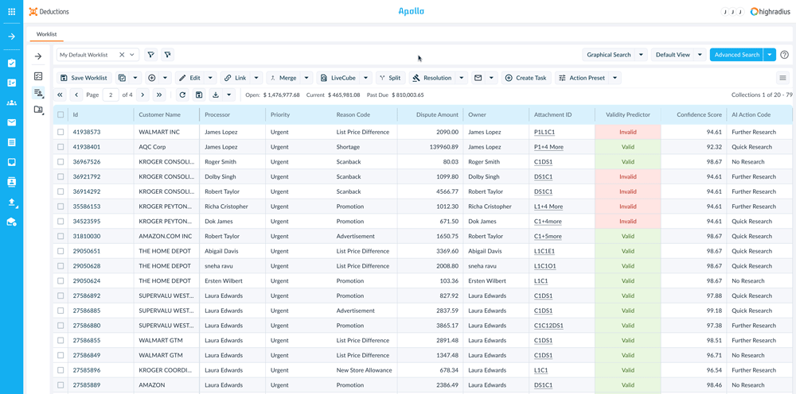Open the help question mark icon
This screenshot has width=796, height=394.
[784, 55]
